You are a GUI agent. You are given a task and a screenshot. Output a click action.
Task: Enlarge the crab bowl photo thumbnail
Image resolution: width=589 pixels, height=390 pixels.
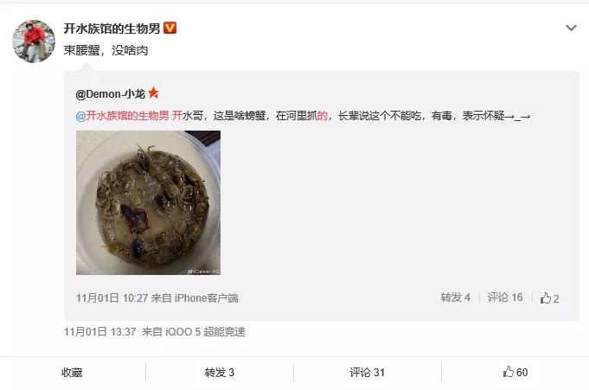coord(149,202)
